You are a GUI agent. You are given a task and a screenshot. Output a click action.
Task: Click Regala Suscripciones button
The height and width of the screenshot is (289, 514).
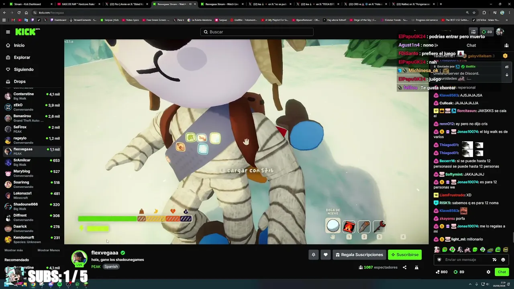point(359,254)
